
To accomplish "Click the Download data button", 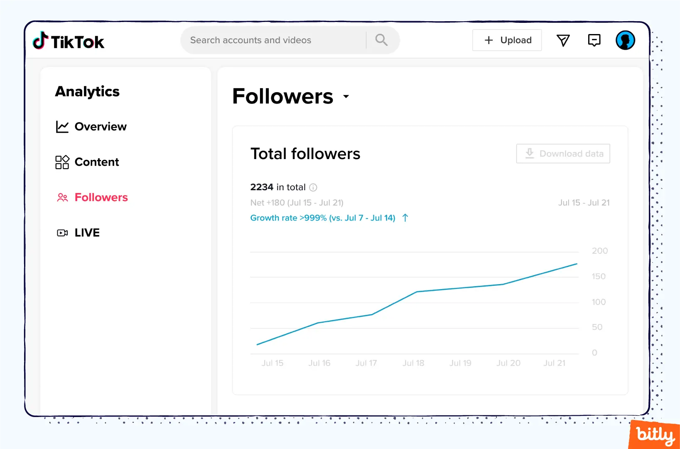I will [563, 153].
